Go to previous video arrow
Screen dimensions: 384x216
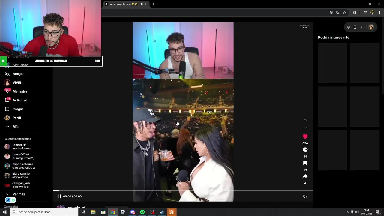[305, 120]
